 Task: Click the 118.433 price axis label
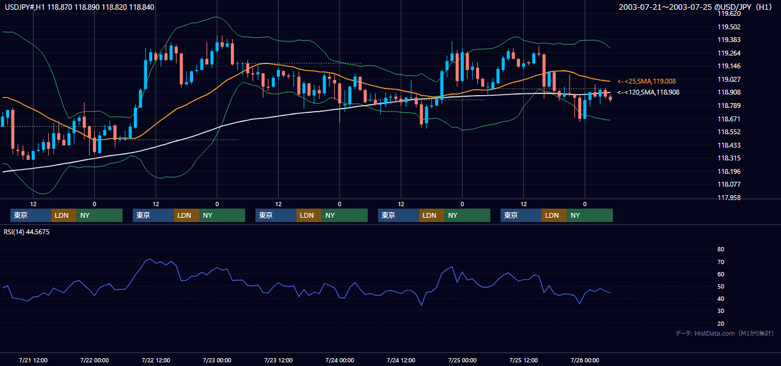click(x=729, y=145)
